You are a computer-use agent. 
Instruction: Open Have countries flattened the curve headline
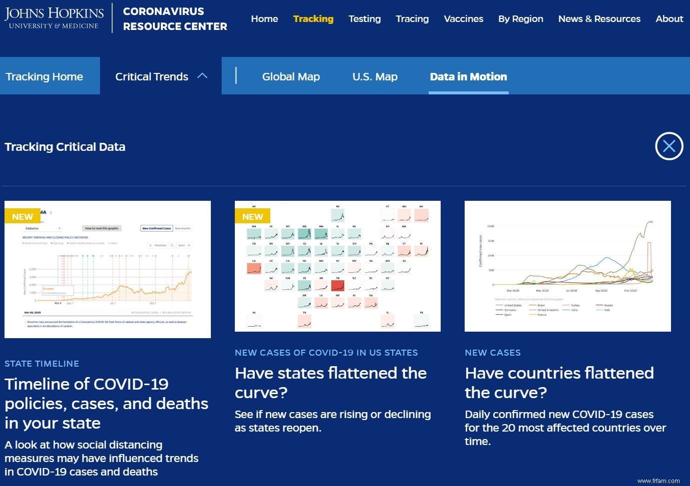[559, 383]
